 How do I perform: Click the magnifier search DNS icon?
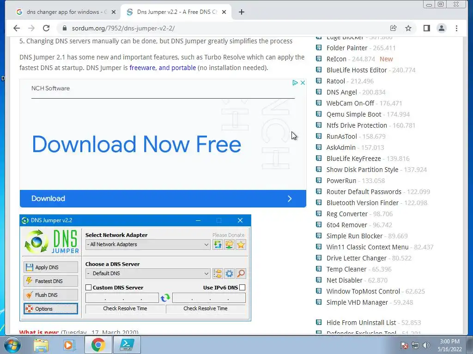coord(241,274)
